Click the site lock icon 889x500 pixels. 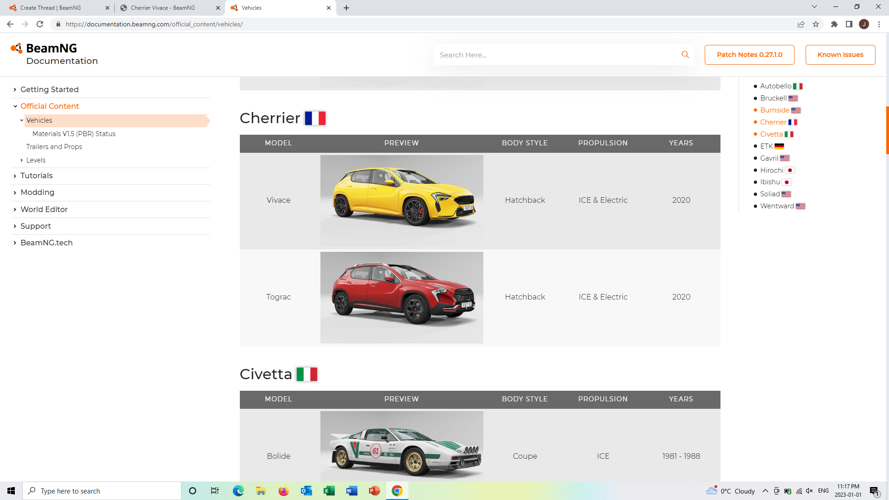(x=58, y=24)
